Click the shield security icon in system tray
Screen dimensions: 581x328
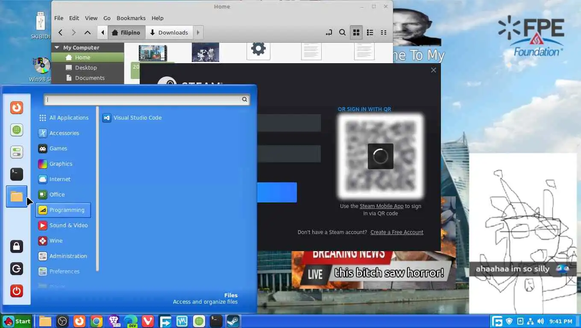[509, 321]
